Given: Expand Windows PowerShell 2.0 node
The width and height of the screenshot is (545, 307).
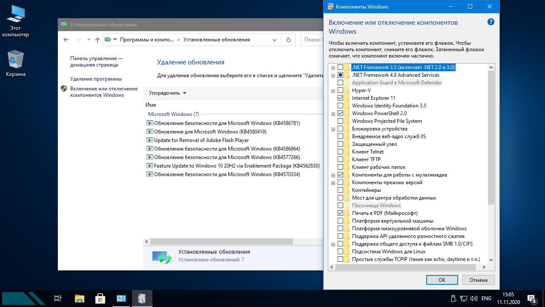Looking at the screenshot, I should (333, 113).
